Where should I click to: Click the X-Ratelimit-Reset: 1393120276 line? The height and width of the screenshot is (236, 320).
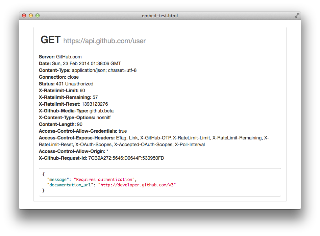tap(73, 104)
